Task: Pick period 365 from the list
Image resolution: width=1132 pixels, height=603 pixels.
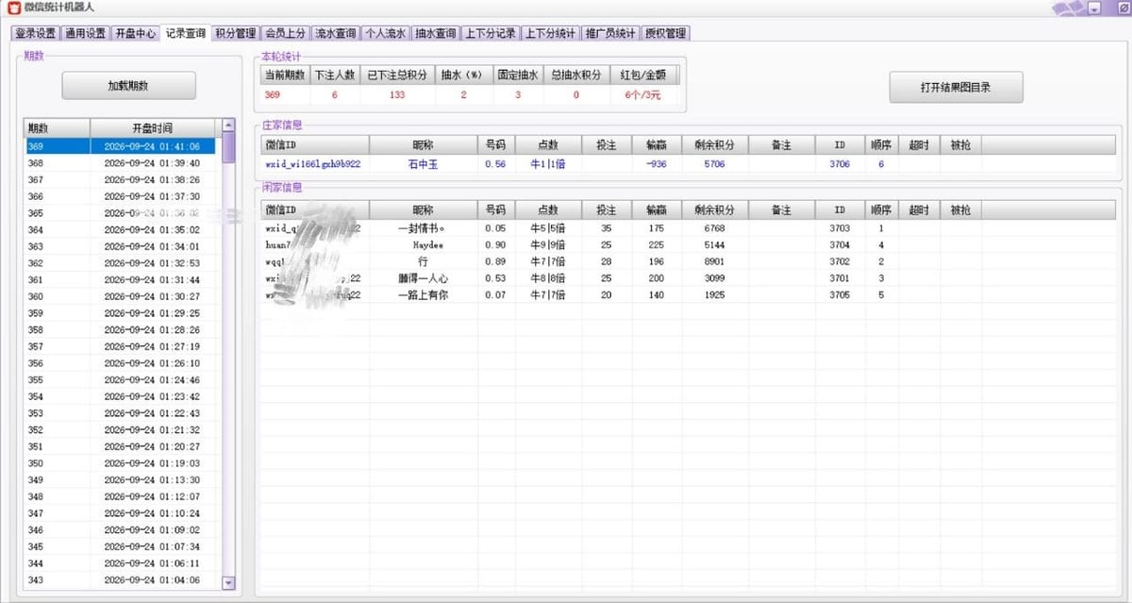Action: point(120,213)
